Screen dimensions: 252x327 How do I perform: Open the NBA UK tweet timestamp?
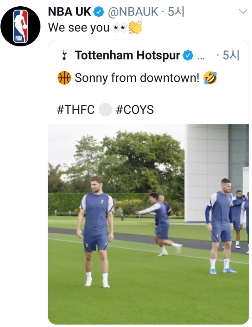point(176,12)
